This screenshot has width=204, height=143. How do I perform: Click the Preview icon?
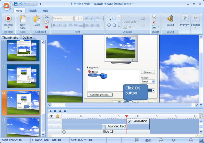point(185,18)
